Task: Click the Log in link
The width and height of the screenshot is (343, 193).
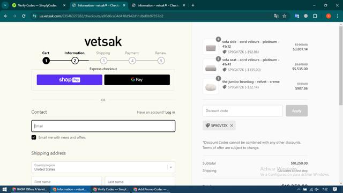Action: click(170, 112)
